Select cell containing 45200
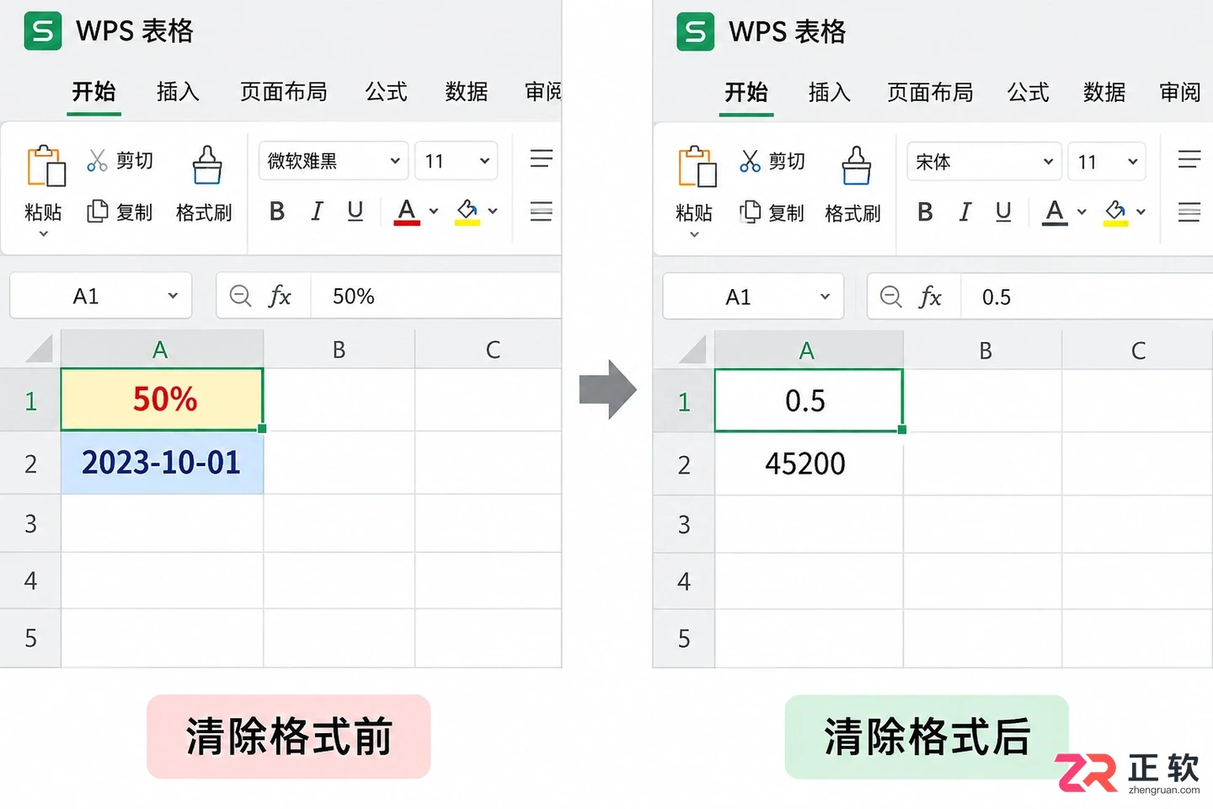Screen dimensions: 1213x809 809,463
